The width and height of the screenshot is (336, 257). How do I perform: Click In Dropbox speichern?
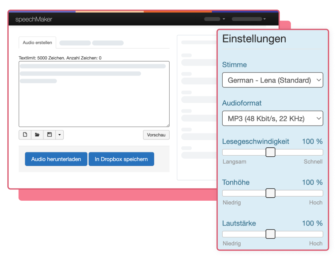coord(121,159)
